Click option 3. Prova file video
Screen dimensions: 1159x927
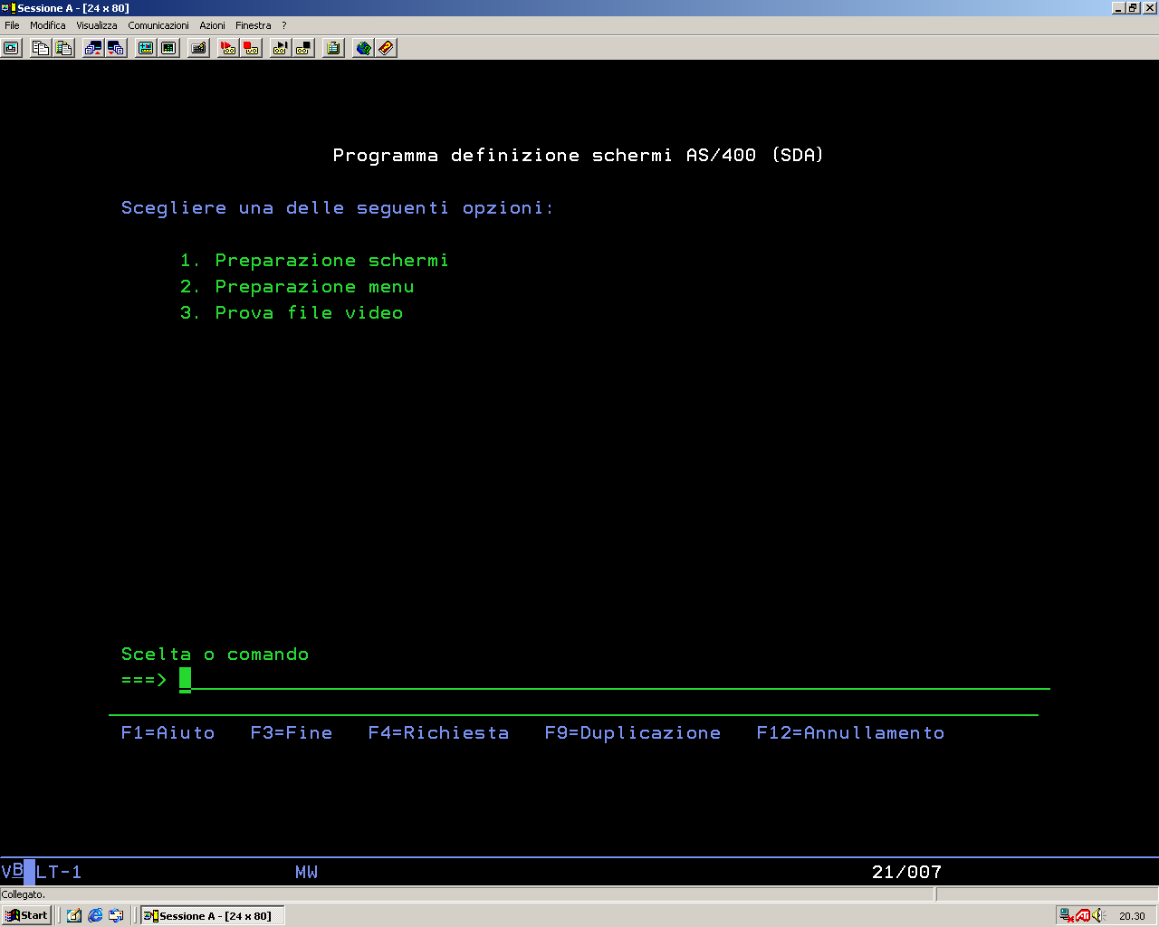click(292, 313)
